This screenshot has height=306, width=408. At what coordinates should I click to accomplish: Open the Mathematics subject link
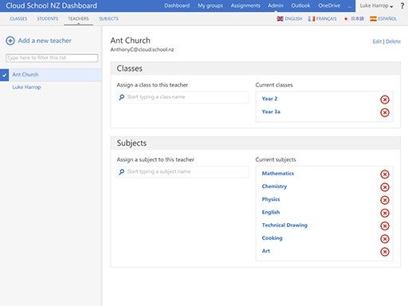278,174
